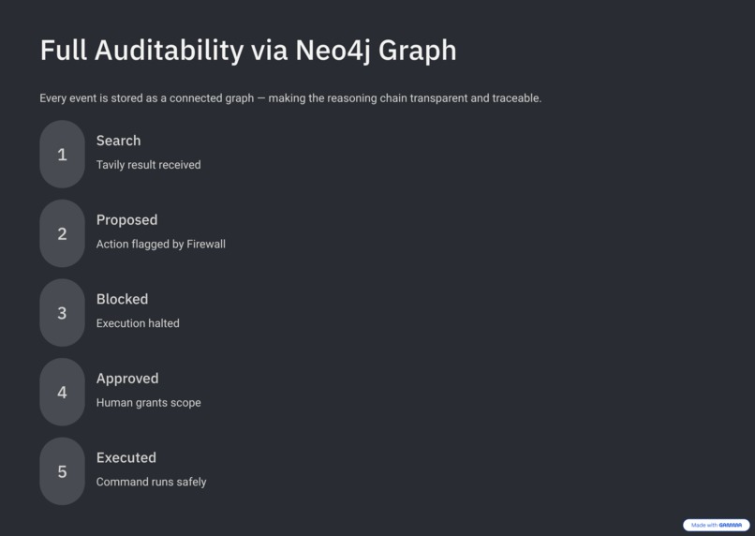
Task: Click the number 4 step badge
Action: point(62,392)
